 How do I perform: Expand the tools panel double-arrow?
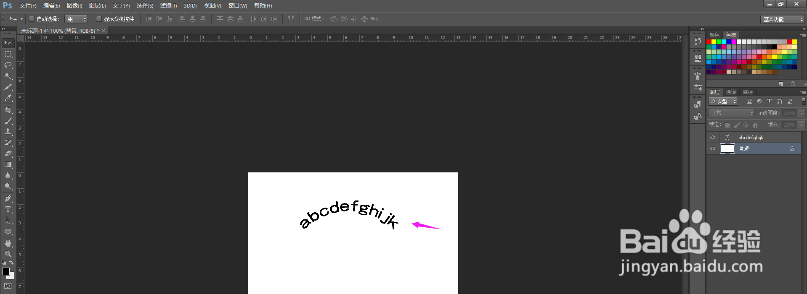point(3,29)
